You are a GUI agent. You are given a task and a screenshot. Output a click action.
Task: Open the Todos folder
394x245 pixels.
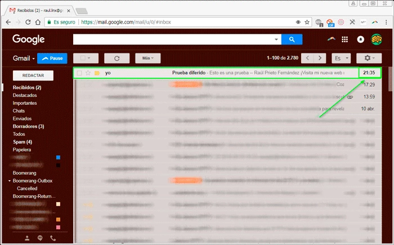[19, 134]
